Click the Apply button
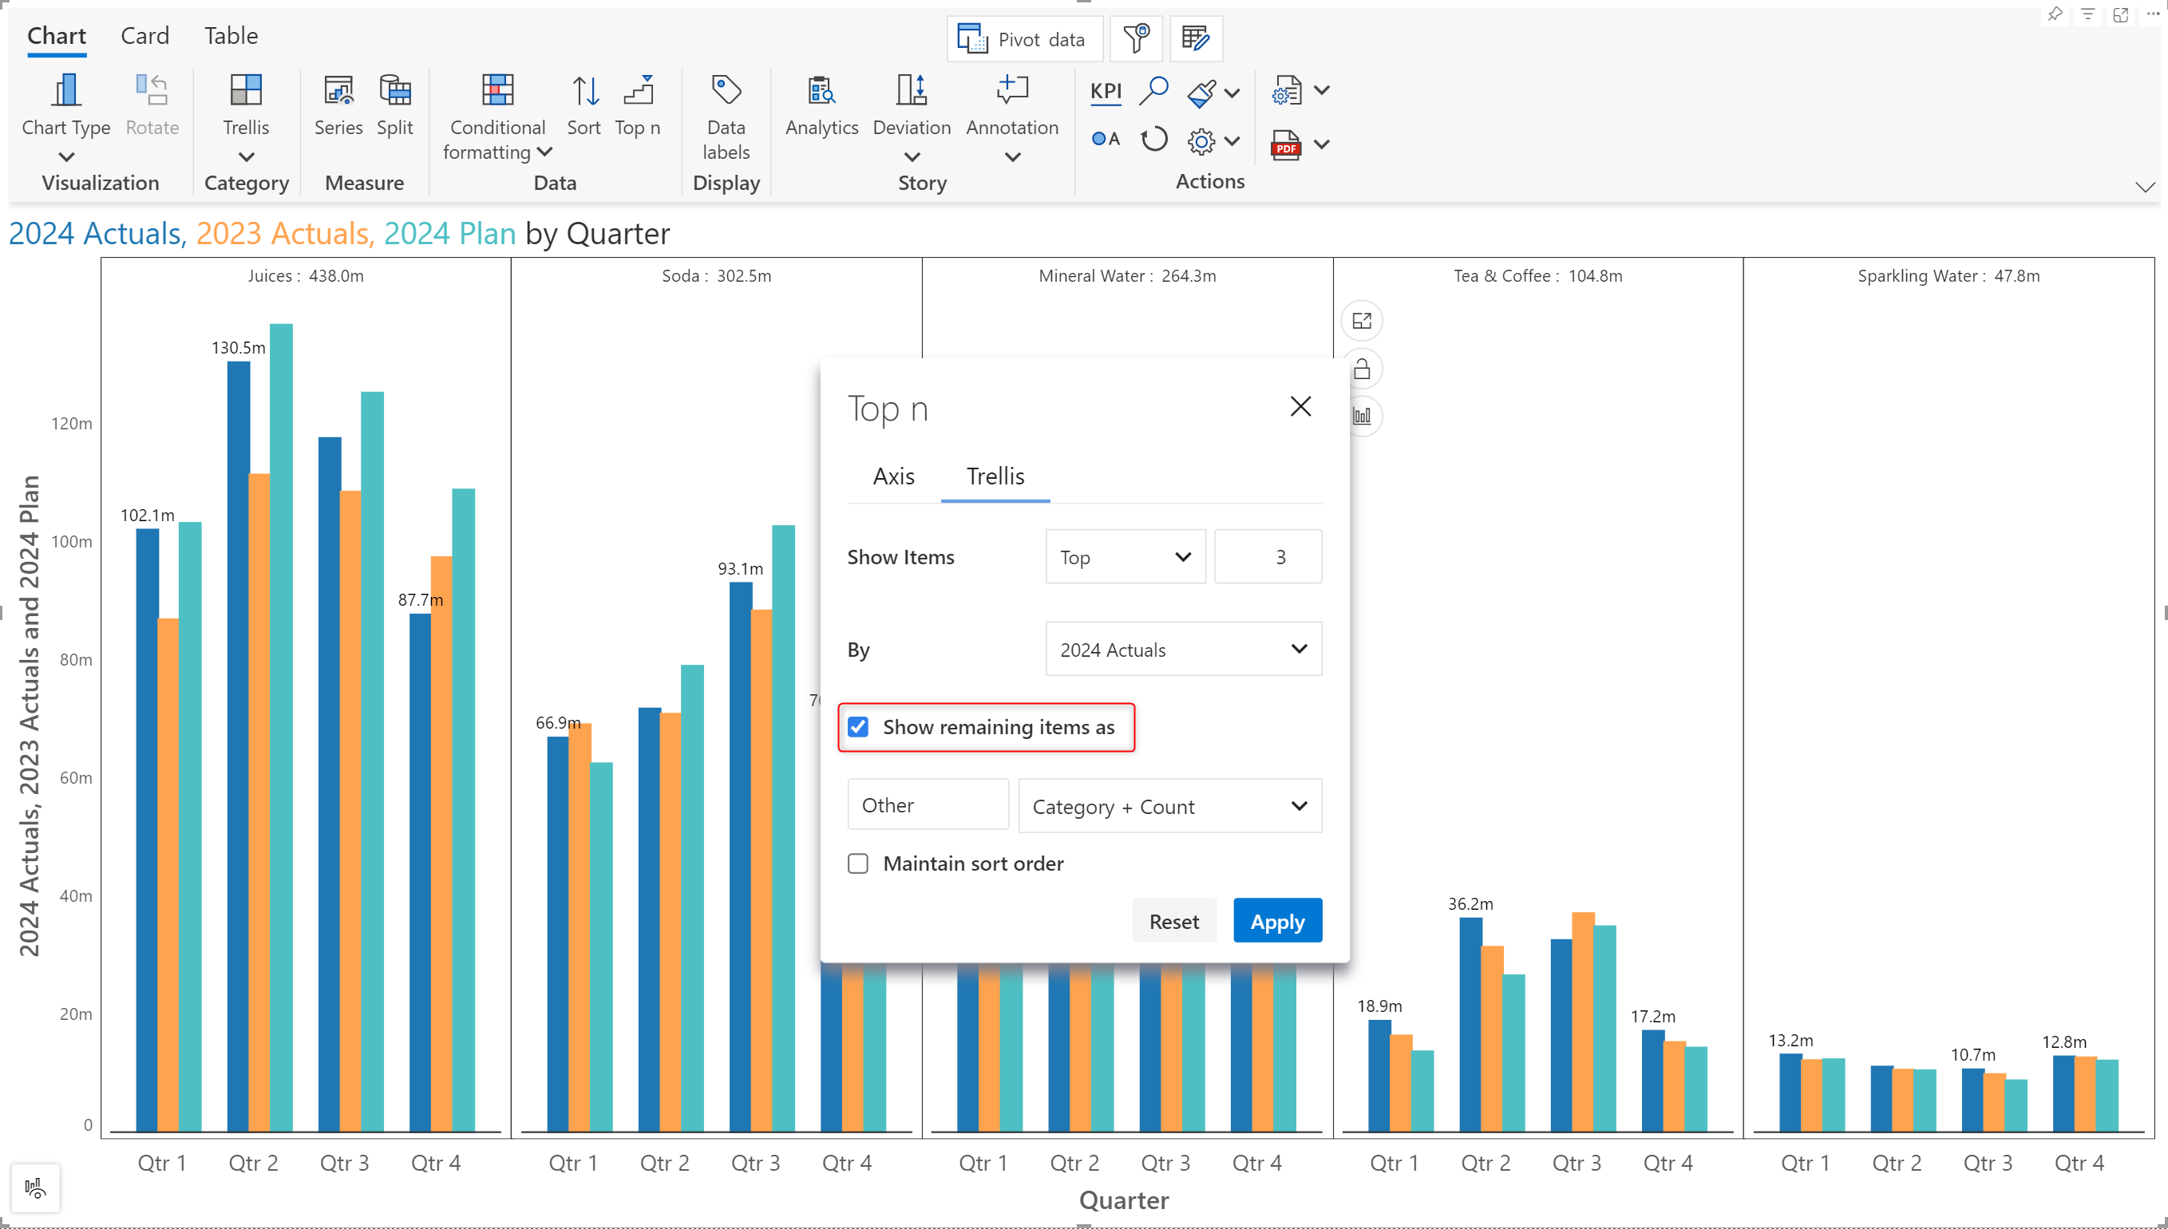The image size is (2168, 1229). pyautogui.click(x=1276, y=921)
